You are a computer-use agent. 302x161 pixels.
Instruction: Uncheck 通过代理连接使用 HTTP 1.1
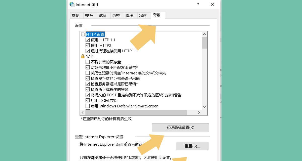point(88,51)
